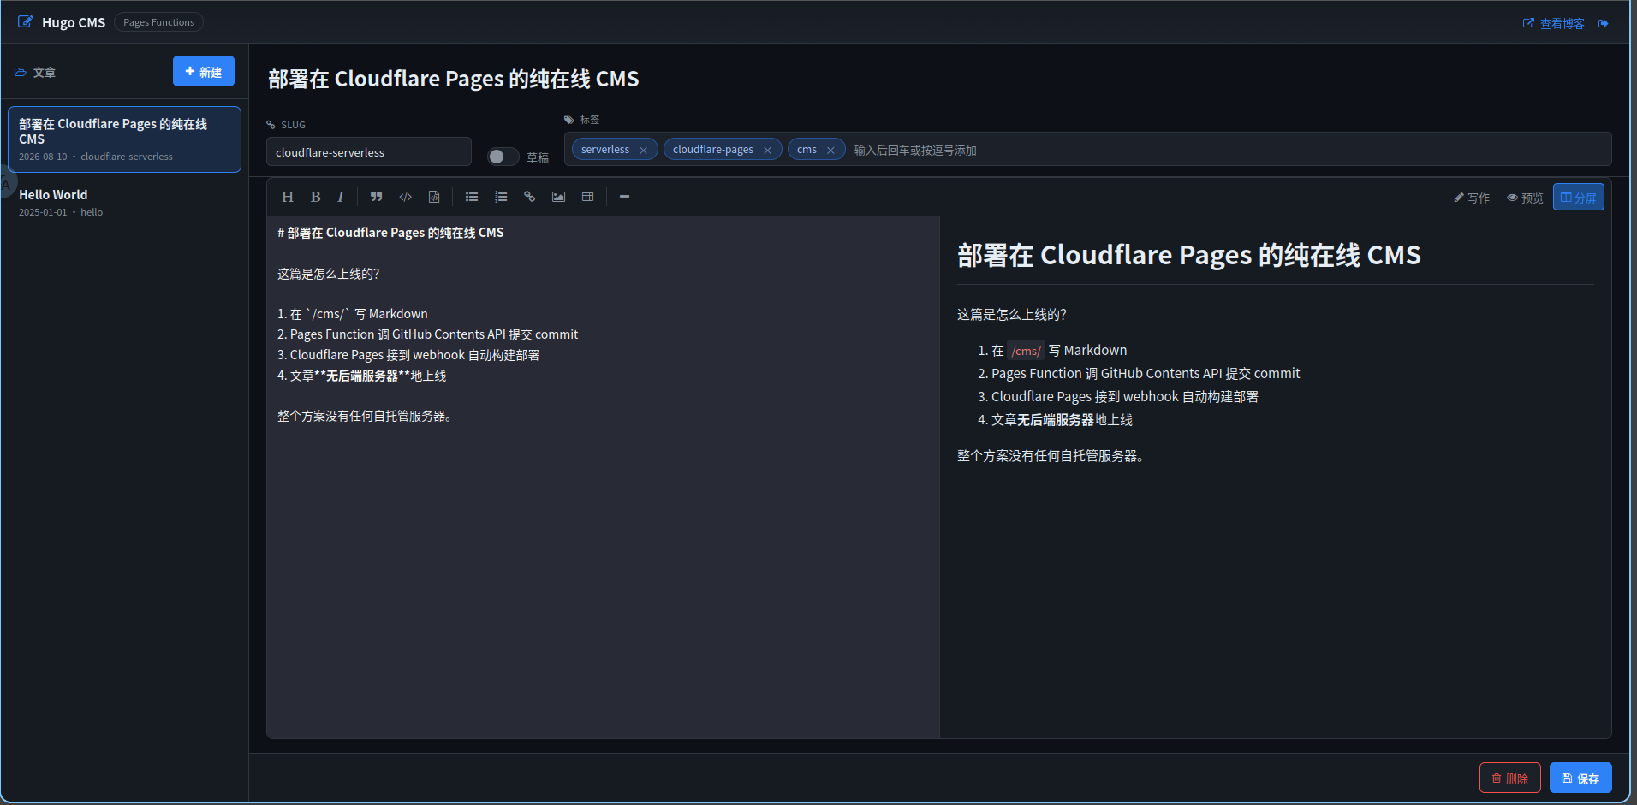
Task: Insert a heading with the H icon
Action: (x=288, y=197)
